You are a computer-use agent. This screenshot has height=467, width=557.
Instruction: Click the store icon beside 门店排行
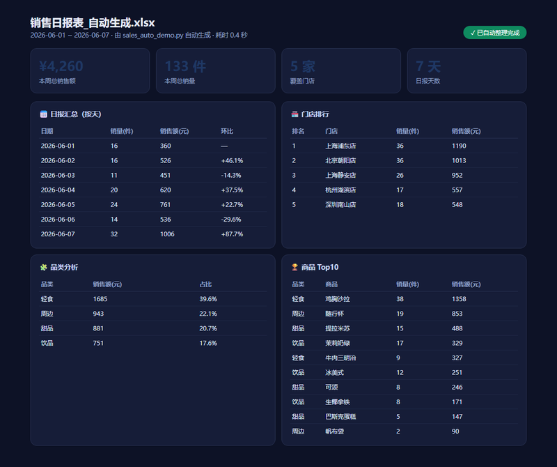[x=295, y=114]
